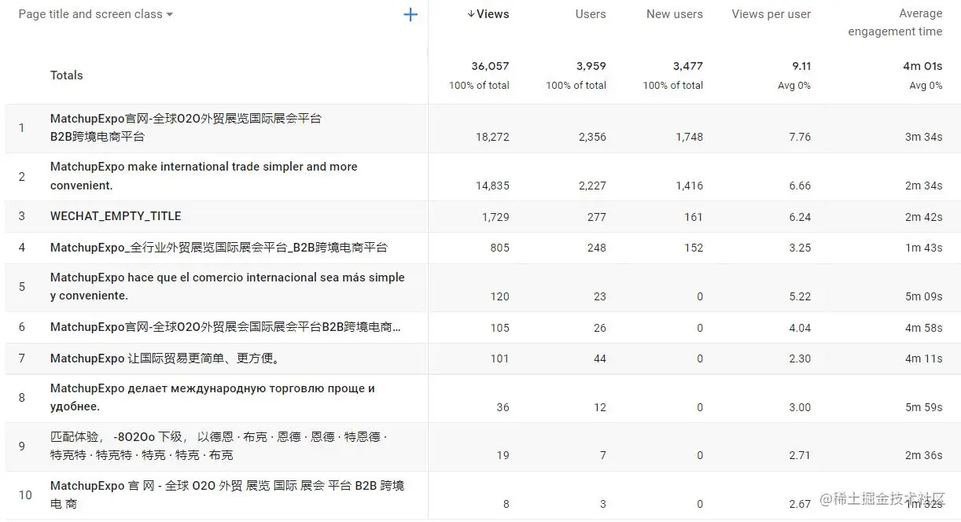Click engagement time 5m 09s
Viewport: 961px width, 522px height.
[x=923, y=296]
